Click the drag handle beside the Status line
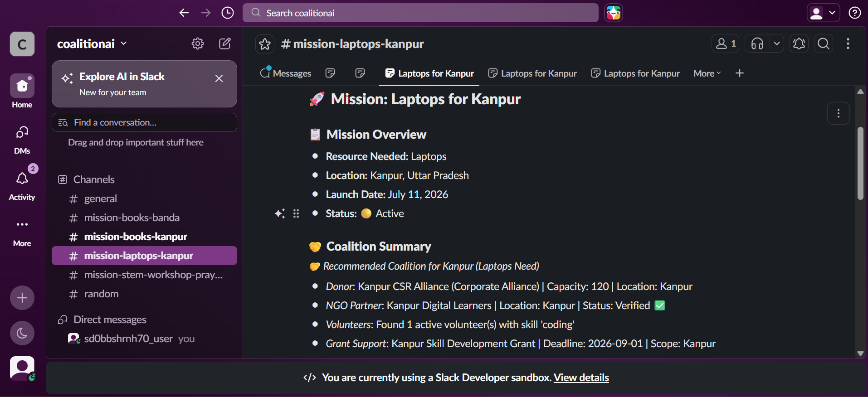This screenshot has height=397, width=868. pyautogui.click(x=296, y=213)
